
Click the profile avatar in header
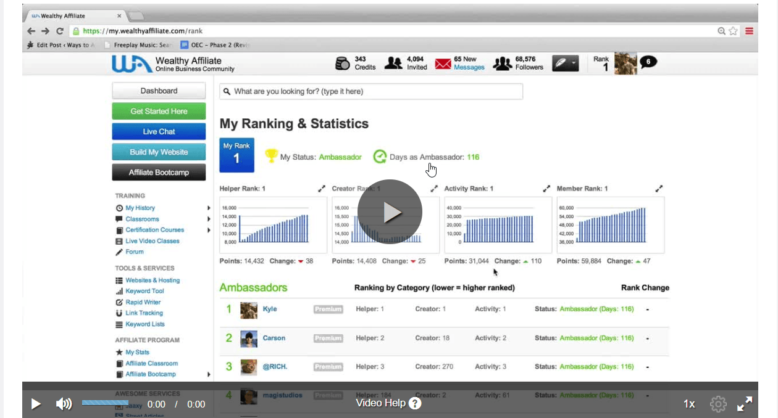point(625,64)
